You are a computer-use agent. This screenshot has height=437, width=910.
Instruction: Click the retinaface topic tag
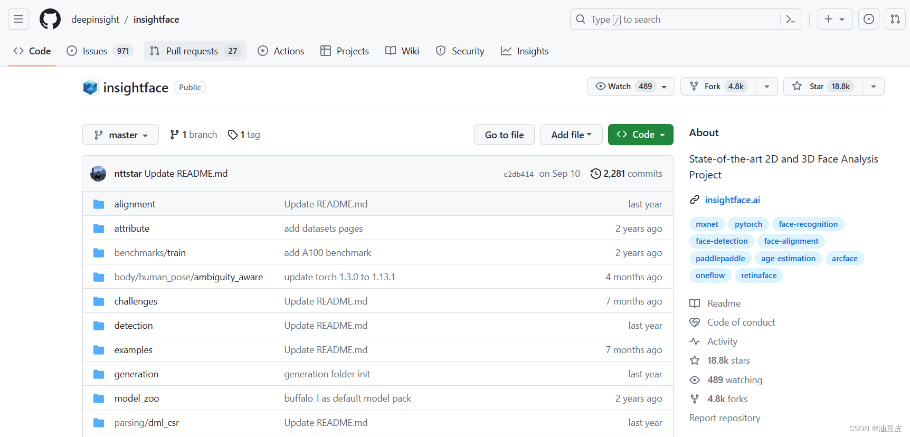click(759, 275)
